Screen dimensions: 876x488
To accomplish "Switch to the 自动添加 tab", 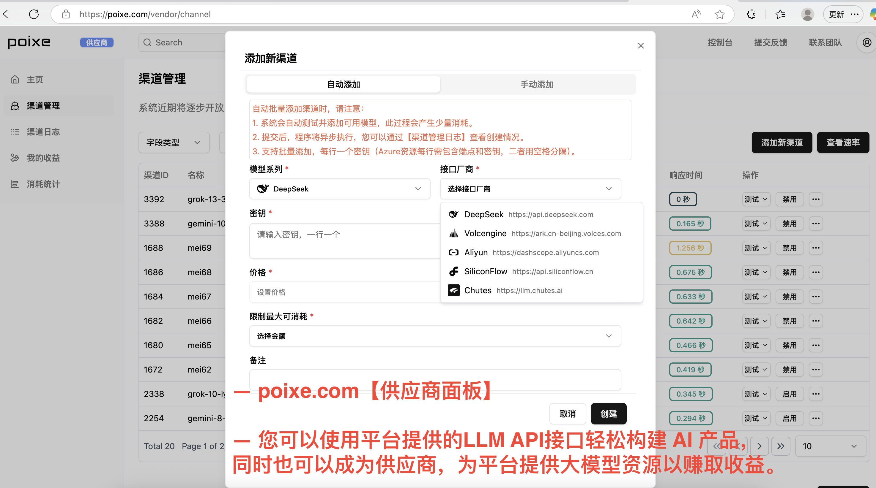I will click(x=344, y=84).
